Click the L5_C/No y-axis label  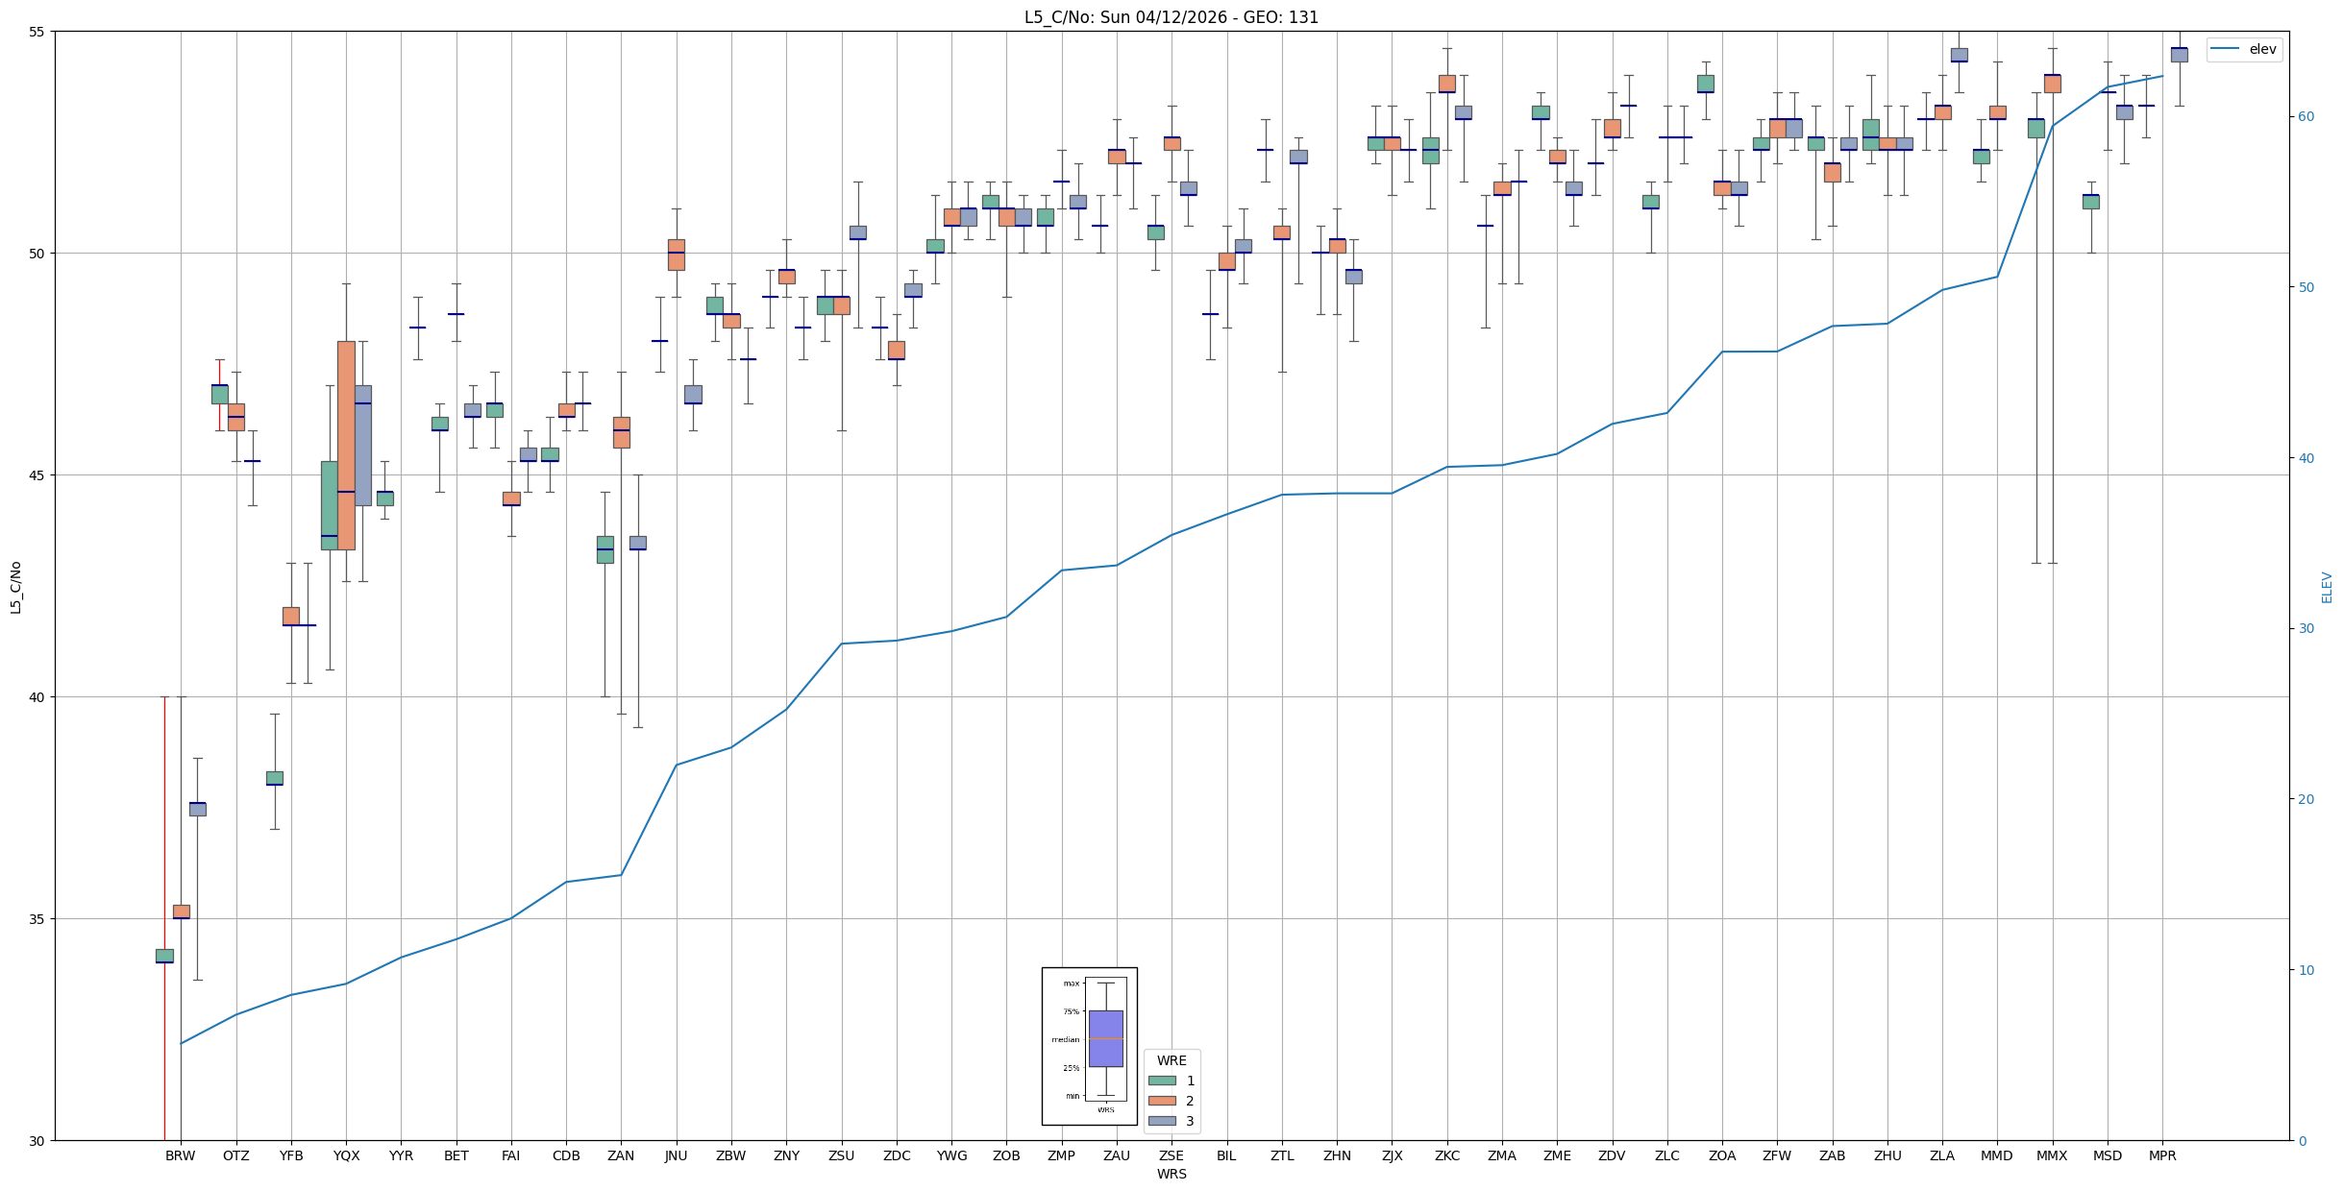[x=14, y=587]
